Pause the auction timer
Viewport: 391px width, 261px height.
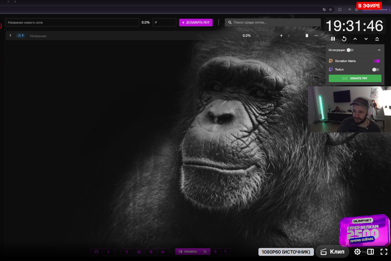coord(333,39)
